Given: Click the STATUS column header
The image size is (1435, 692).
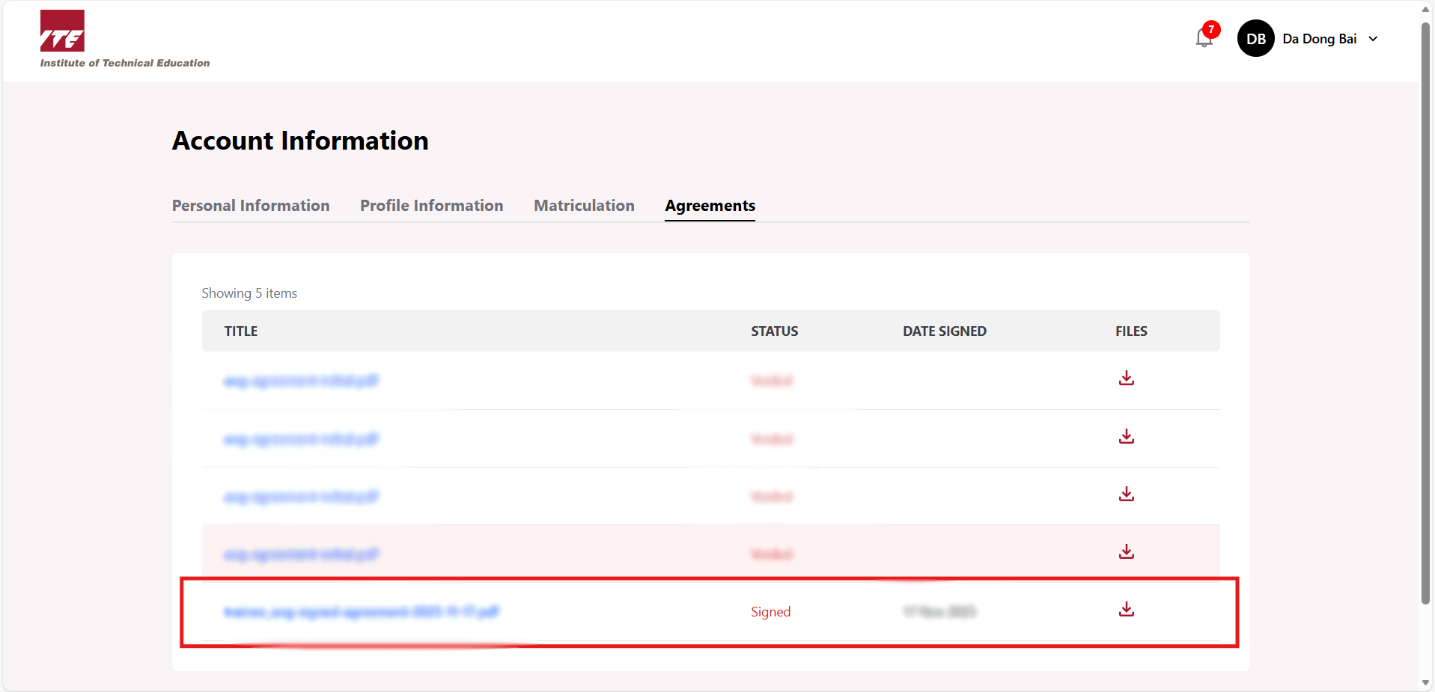Looking at the screenshot, I should 774,331.
